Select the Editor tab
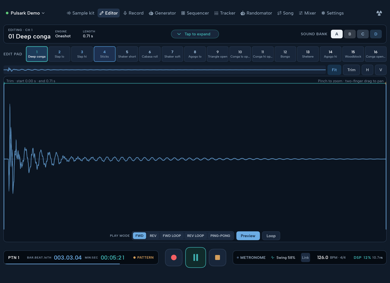Screen dimensions: 390x283 pyautogui.click(x=109, y=13)
